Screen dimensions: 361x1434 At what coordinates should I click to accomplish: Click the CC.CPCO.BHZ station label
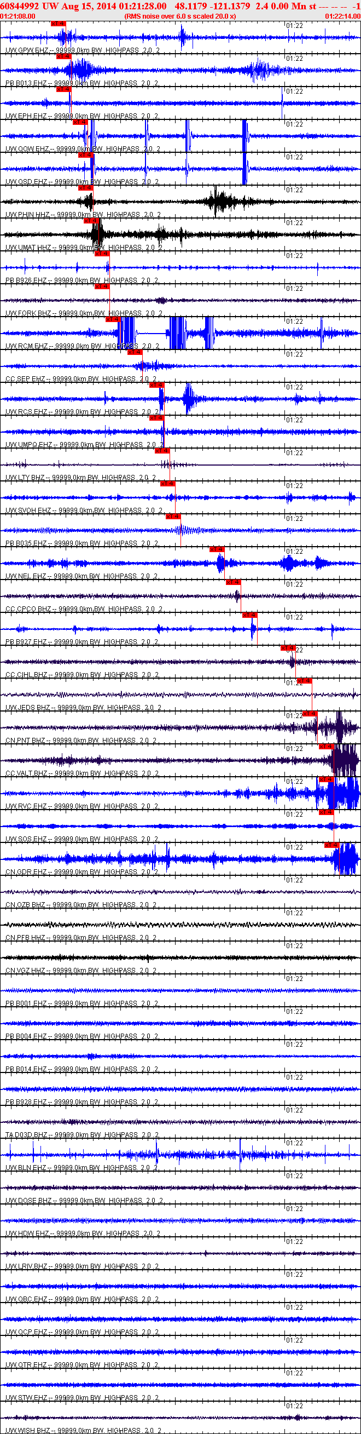coord(28,609)
